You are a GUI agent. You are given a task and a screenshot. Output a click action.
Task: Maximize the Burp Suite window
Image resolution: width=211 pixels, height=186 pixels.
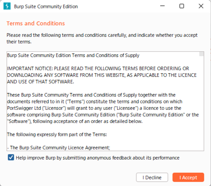182,6
